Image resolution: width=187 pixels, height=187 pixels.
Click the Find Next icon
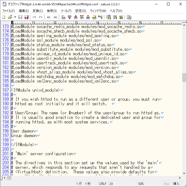pyautogui.click(x=69, y=17)
